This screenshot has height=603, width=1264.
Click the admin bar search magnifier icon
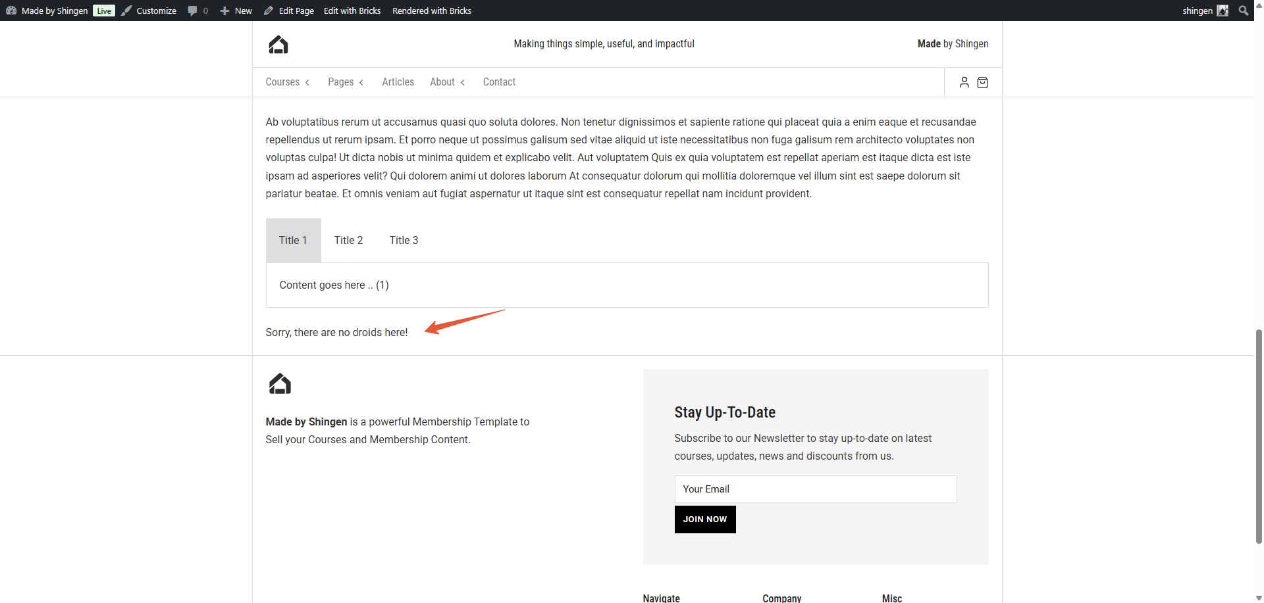pos(1243,11)
